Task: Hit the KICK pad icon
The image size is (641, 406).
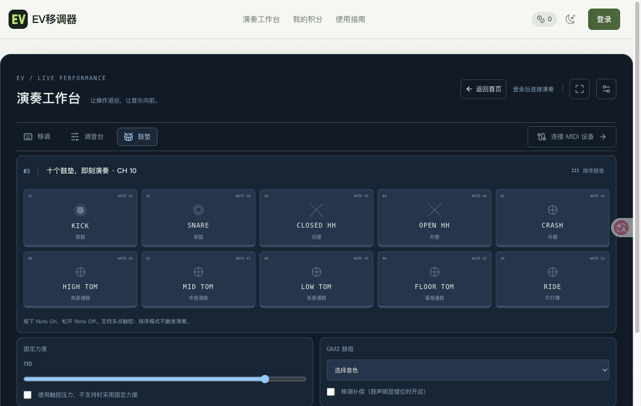Action: click(80, 210)
